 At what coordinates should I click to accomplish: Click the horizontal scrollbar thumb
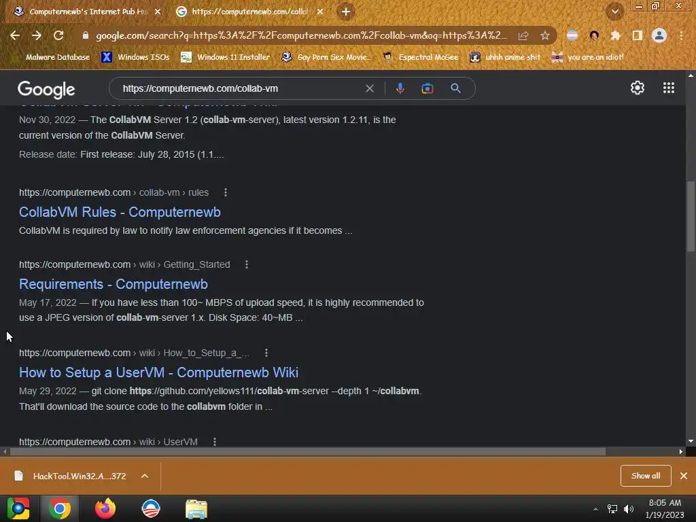coord(308,452)
